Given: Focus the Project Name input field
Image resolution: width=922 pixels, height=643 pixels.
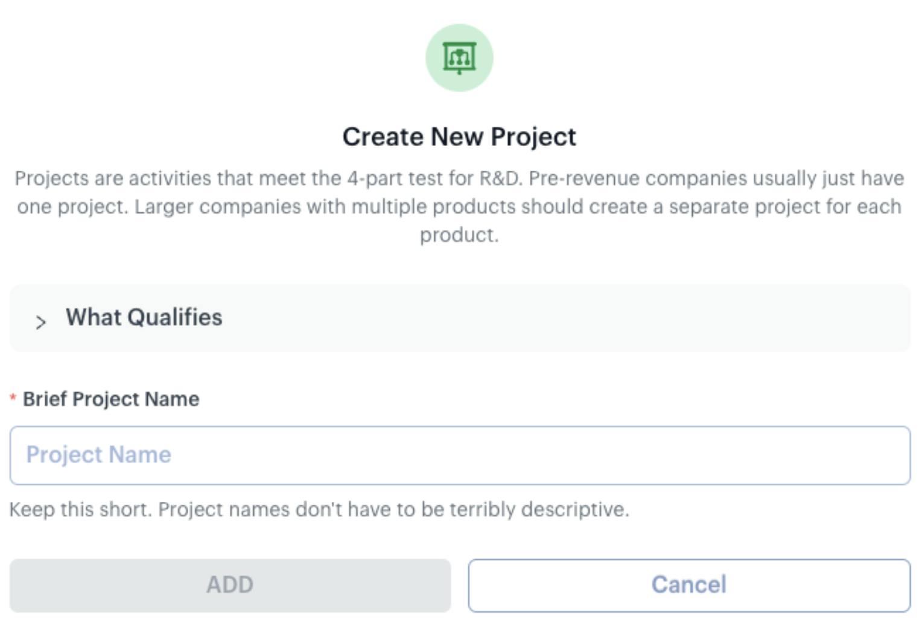Looking at the screenshot, I should tap(460, 455).
